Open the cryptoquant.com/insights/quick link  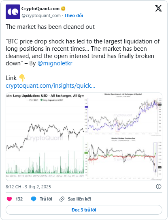(51, 86)
